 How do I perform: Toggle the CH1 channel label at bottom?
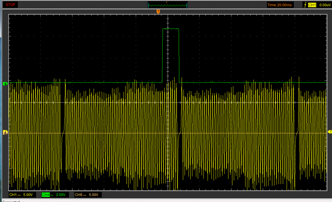(13, 195)
